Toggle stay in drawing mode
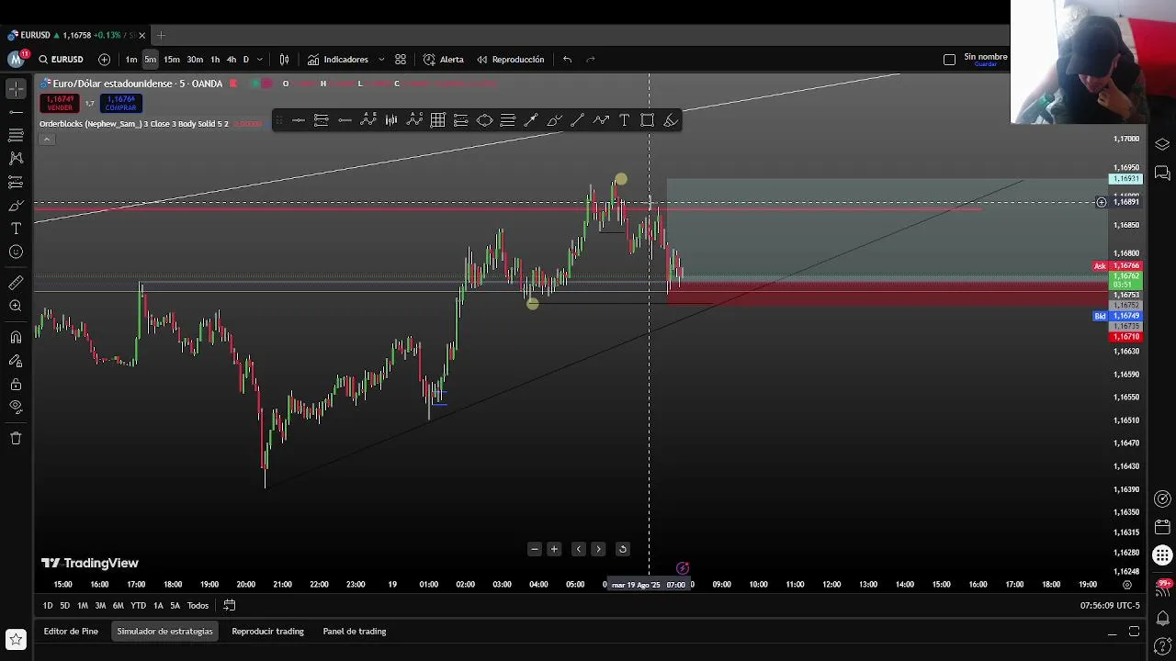Screen dimensions: 1176x661 (16, 360)
